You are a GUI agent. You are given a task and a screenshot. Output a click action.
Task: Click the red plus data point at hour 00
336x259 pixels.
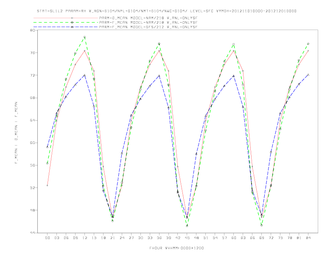(x=48, y=185)
